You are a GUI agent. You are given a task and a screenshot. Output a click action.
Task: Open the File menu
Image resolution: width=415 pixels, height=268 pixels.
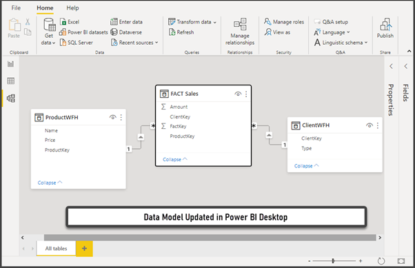click(16, 8)
